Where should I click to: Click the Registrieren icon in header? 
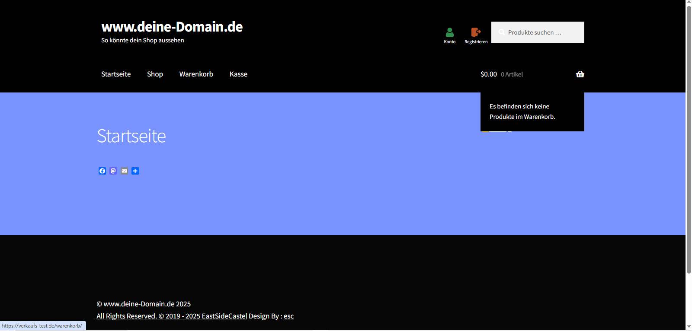coord(476,33)
